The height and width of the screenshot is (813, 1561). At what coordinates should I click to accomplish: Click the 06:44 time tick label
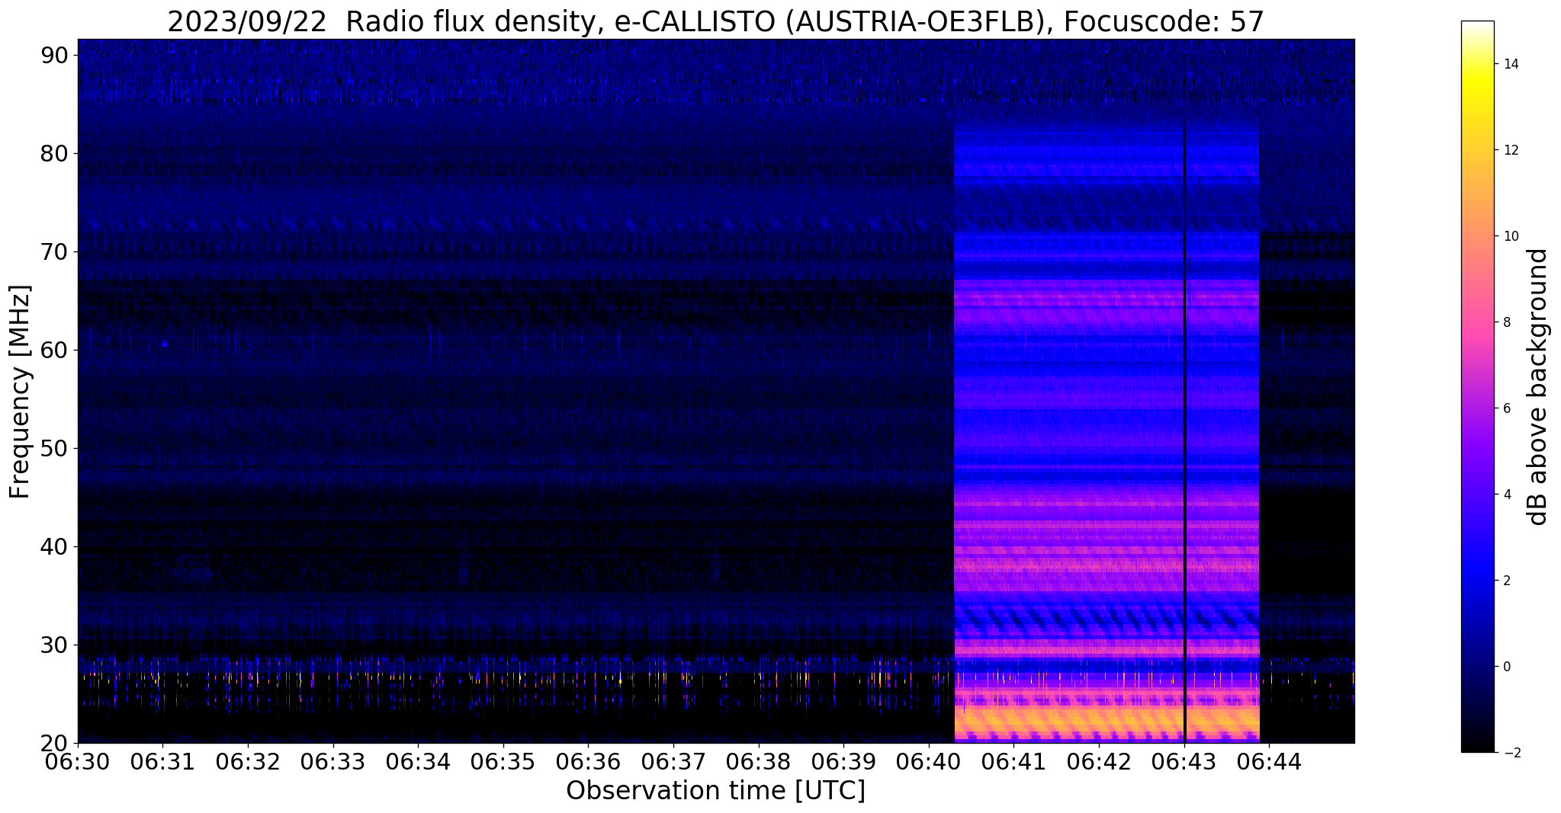click(x=1269, y=763)
